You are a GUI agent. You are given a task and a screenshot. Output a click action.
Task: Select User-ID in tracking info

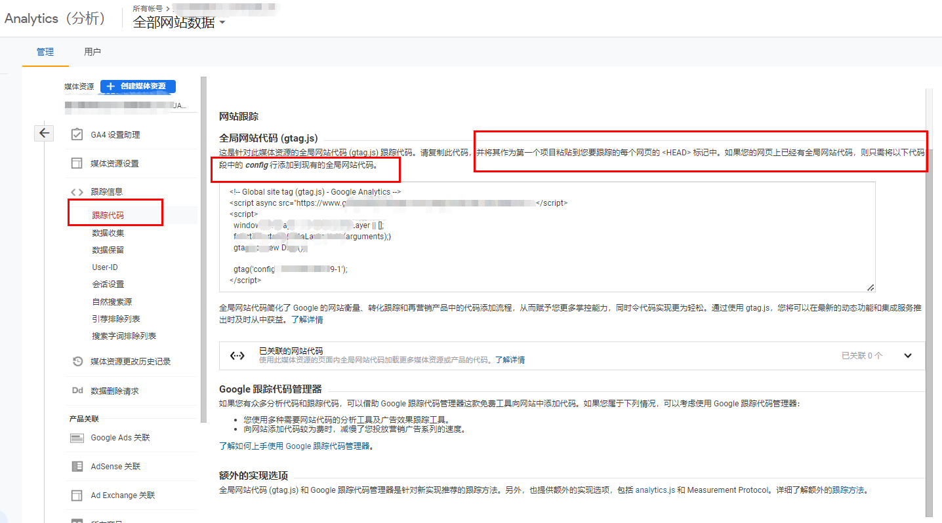click(105, 267)
